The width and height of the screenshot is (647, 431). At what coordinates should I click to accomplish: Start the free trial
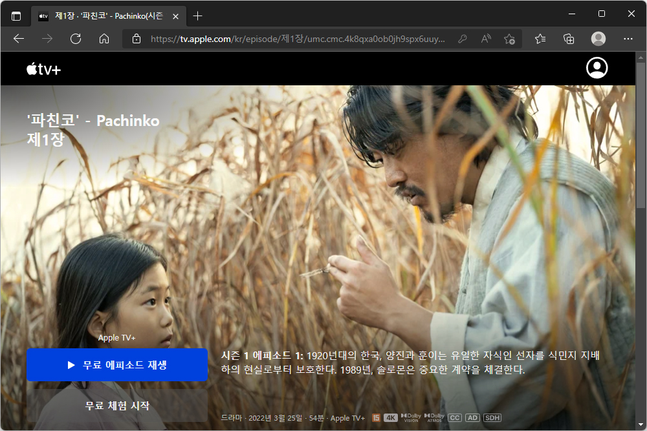tap(117, 405)
